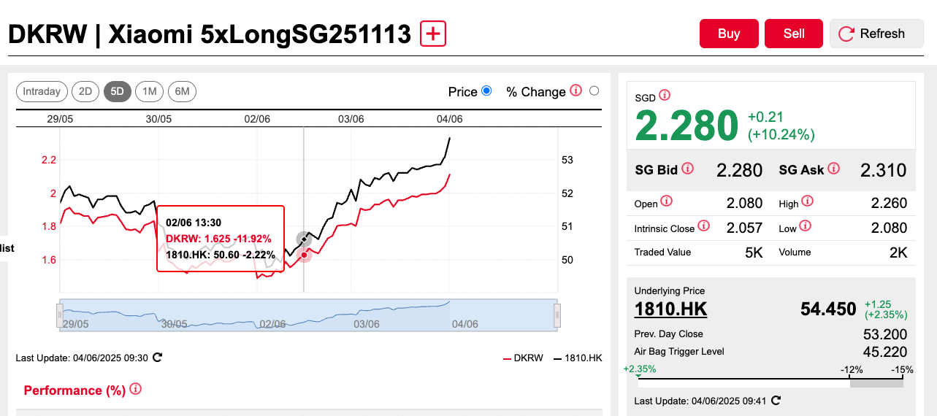937x416 pixels.
Task: Click the Performance (%) heading
Action: click(74, 390)
